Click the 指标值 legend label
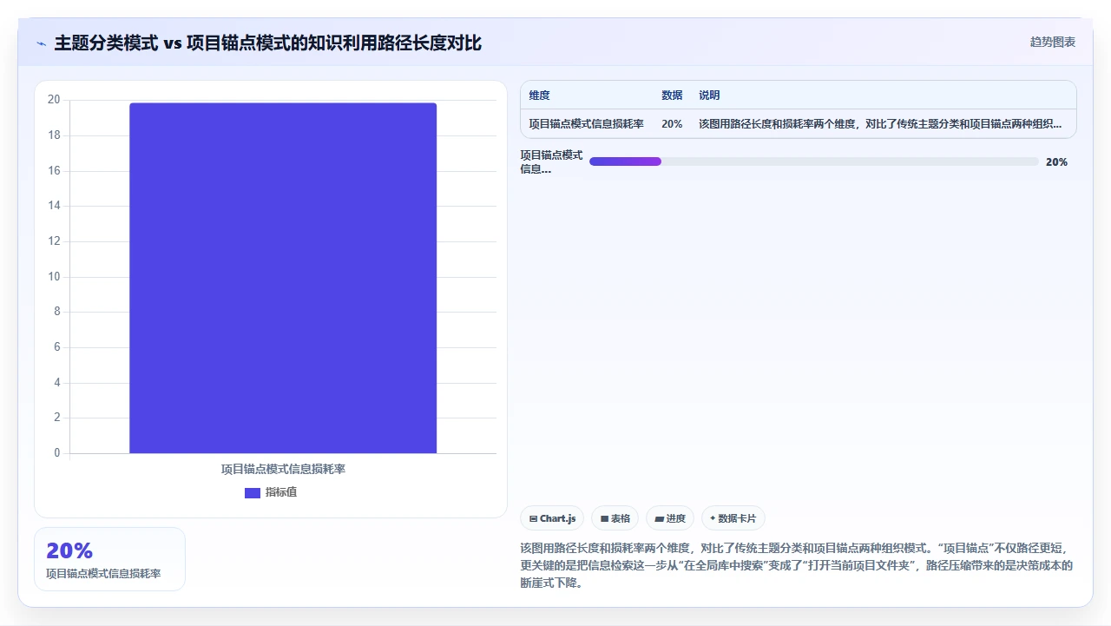This screenshot has width=1111, height=626. (281, 492)
